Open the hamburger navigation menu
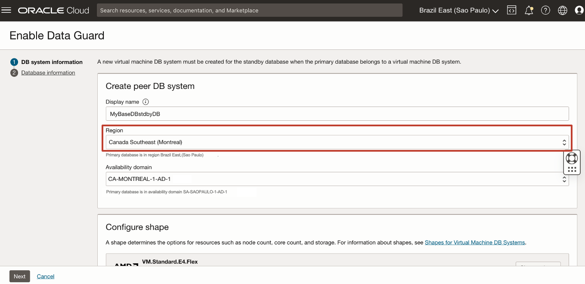The width and height of the screenshot is (585, 284). 6,10
